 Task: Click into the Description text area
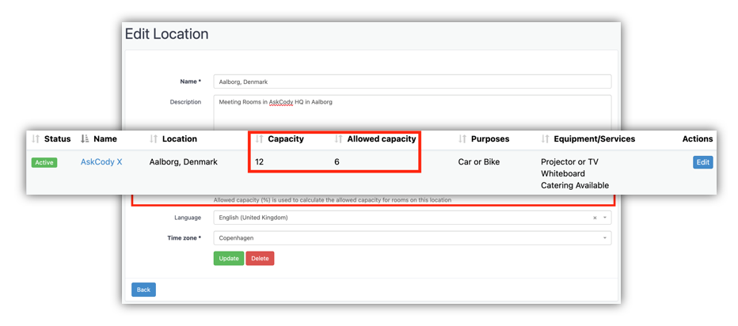click(413, 112)
